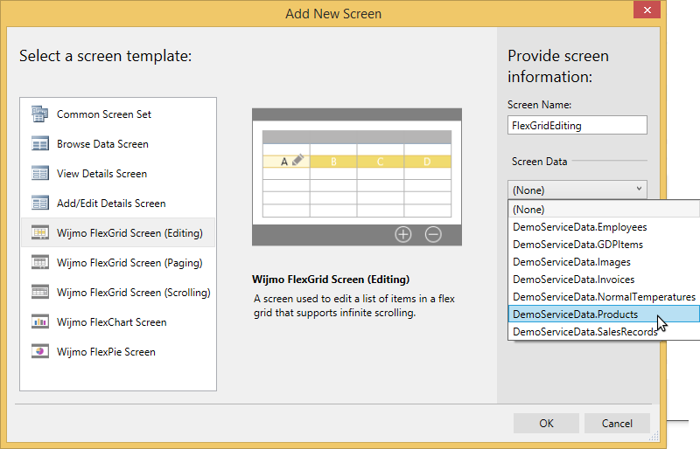Click the Wijmo FlexGrid Screen (Paging) icon

(x=39, y=262)
